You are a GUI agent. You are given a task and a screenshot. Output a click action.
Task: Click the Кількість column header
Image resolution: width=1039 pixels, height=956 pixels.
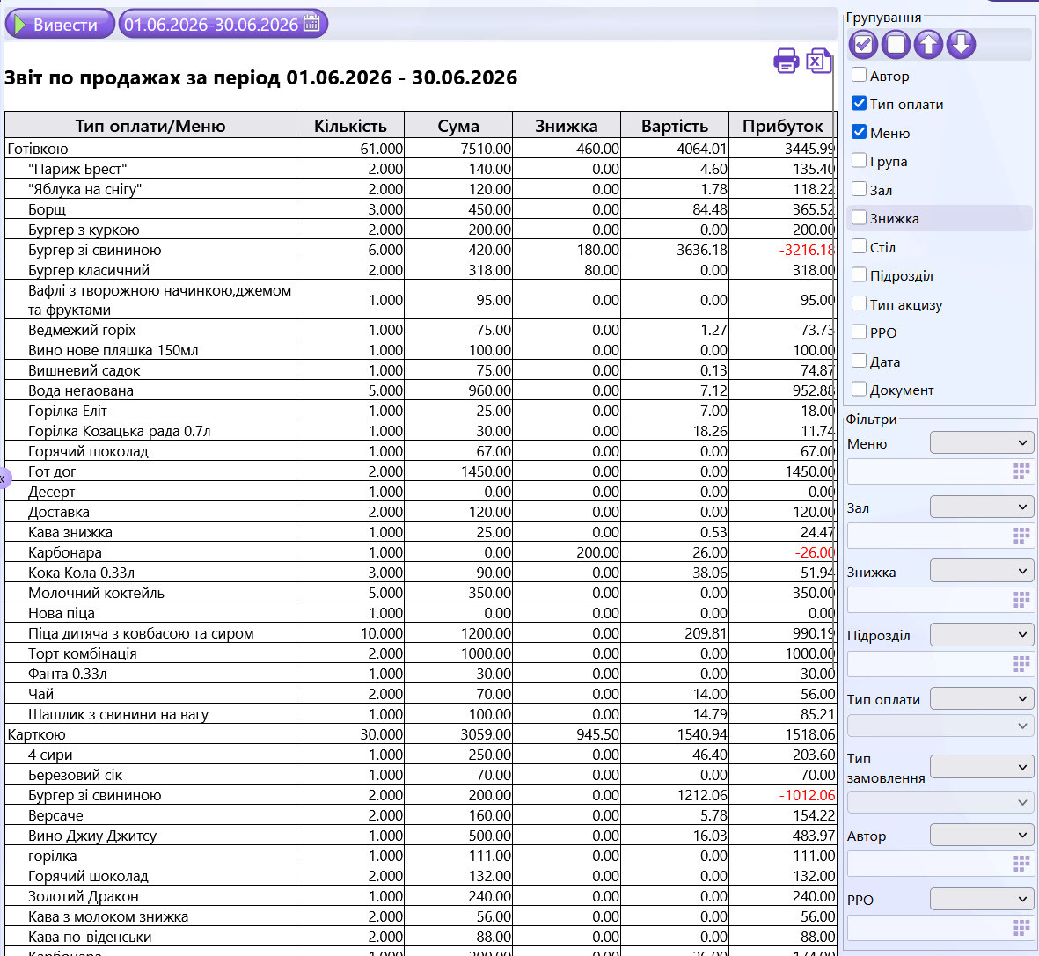point(350,125)
